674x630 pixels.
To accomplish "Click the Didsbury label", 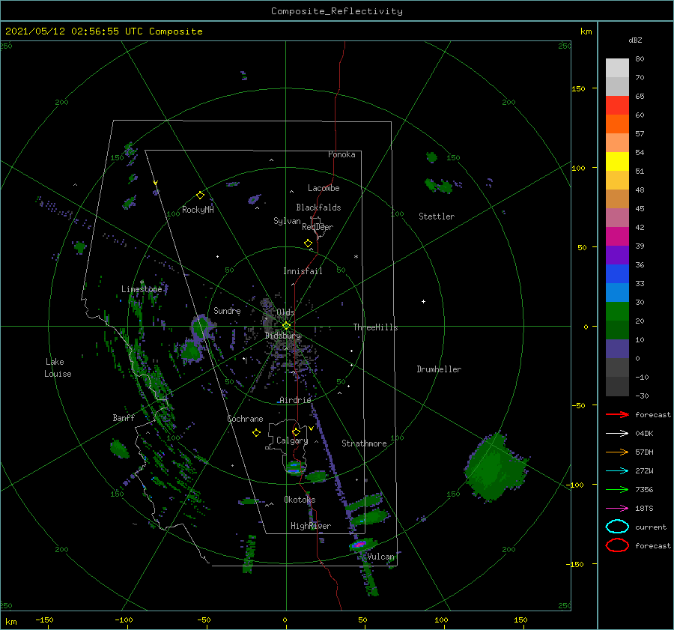I will (x=282, y=336).
